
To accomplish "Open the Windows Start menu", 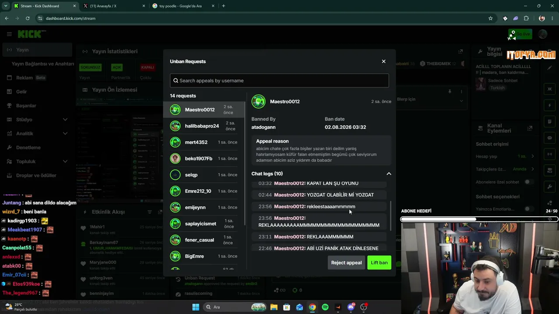I will click(x=196, y=307).
